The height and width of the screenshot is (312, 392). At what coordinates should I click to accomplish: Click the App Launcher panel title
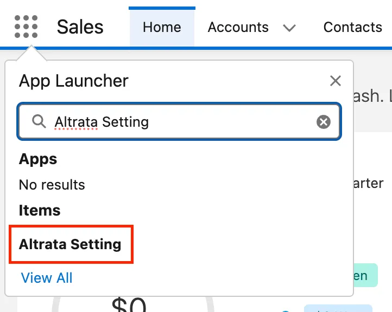pos(74,81)
